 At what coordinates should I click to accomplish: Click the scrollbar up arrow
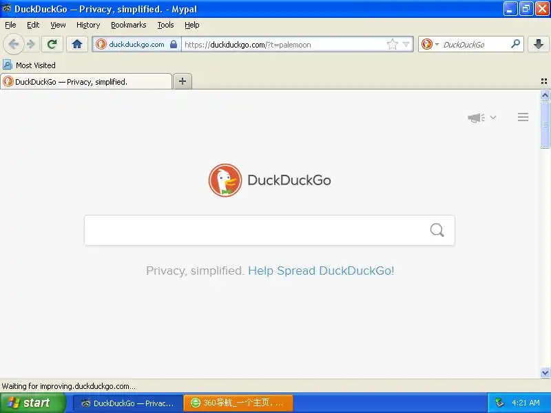pos(545,95)
